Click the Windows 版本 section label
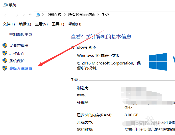This screenshot has width=175, height=135. click(x=84, y=47)
